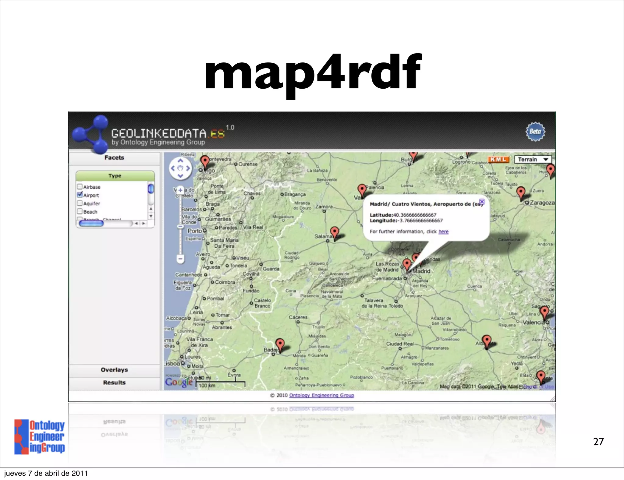Enable the Beach checkbox
This screenshot has width=624, height=480.
[x=80, y=211]
